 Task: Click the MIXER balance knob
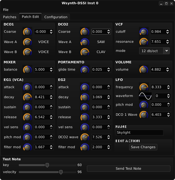(x=27, y=70)
